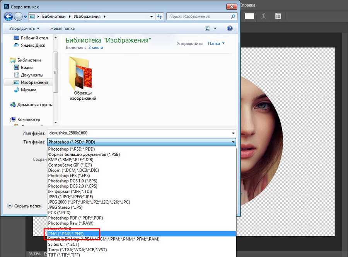Choose BMP format option in list
Screen dimensions: 348x257
142,160
